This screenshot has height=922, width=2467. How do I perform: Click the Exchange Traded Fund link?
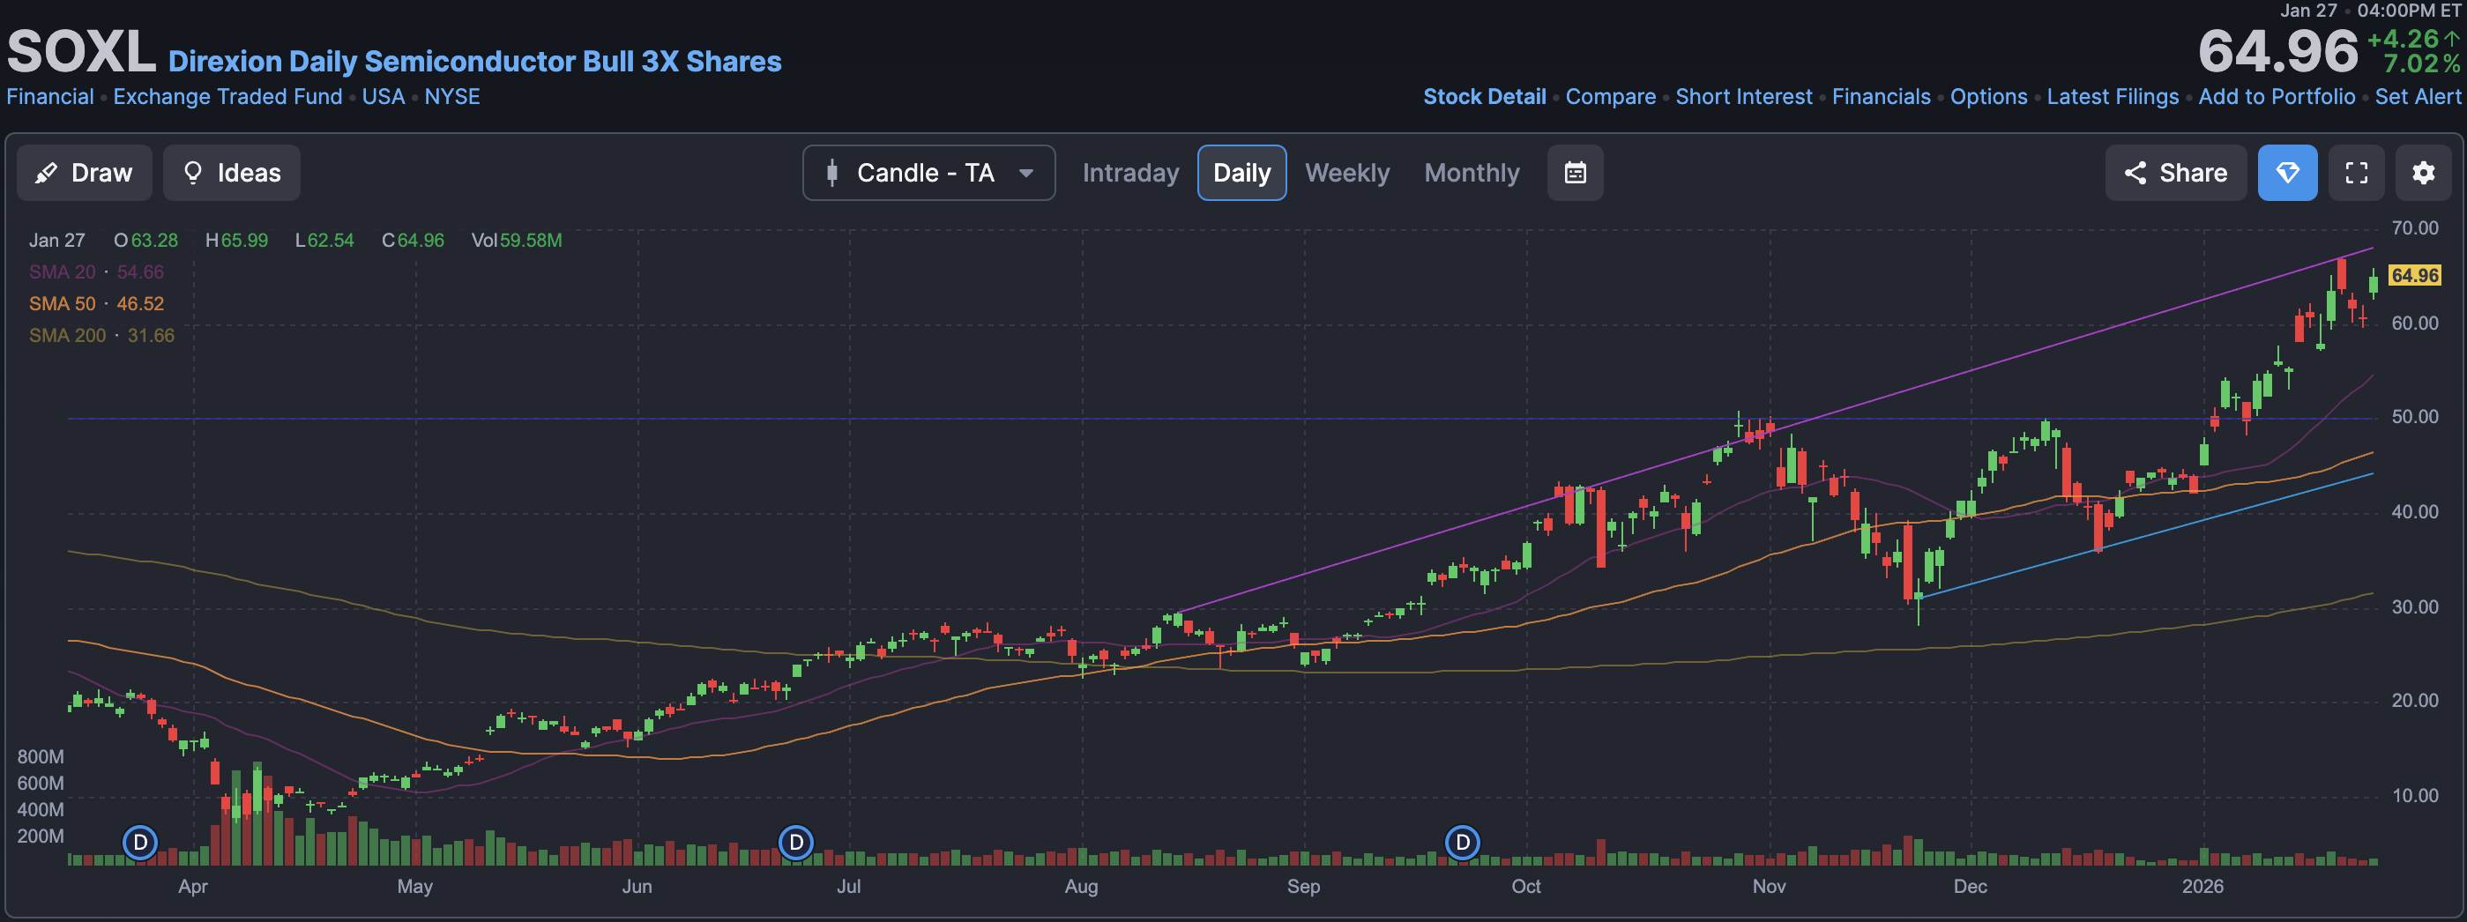pos(228,97)
